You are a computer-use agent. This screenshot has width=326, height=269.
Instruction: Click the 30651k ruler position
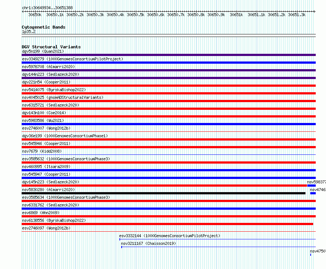coord(236,15)
